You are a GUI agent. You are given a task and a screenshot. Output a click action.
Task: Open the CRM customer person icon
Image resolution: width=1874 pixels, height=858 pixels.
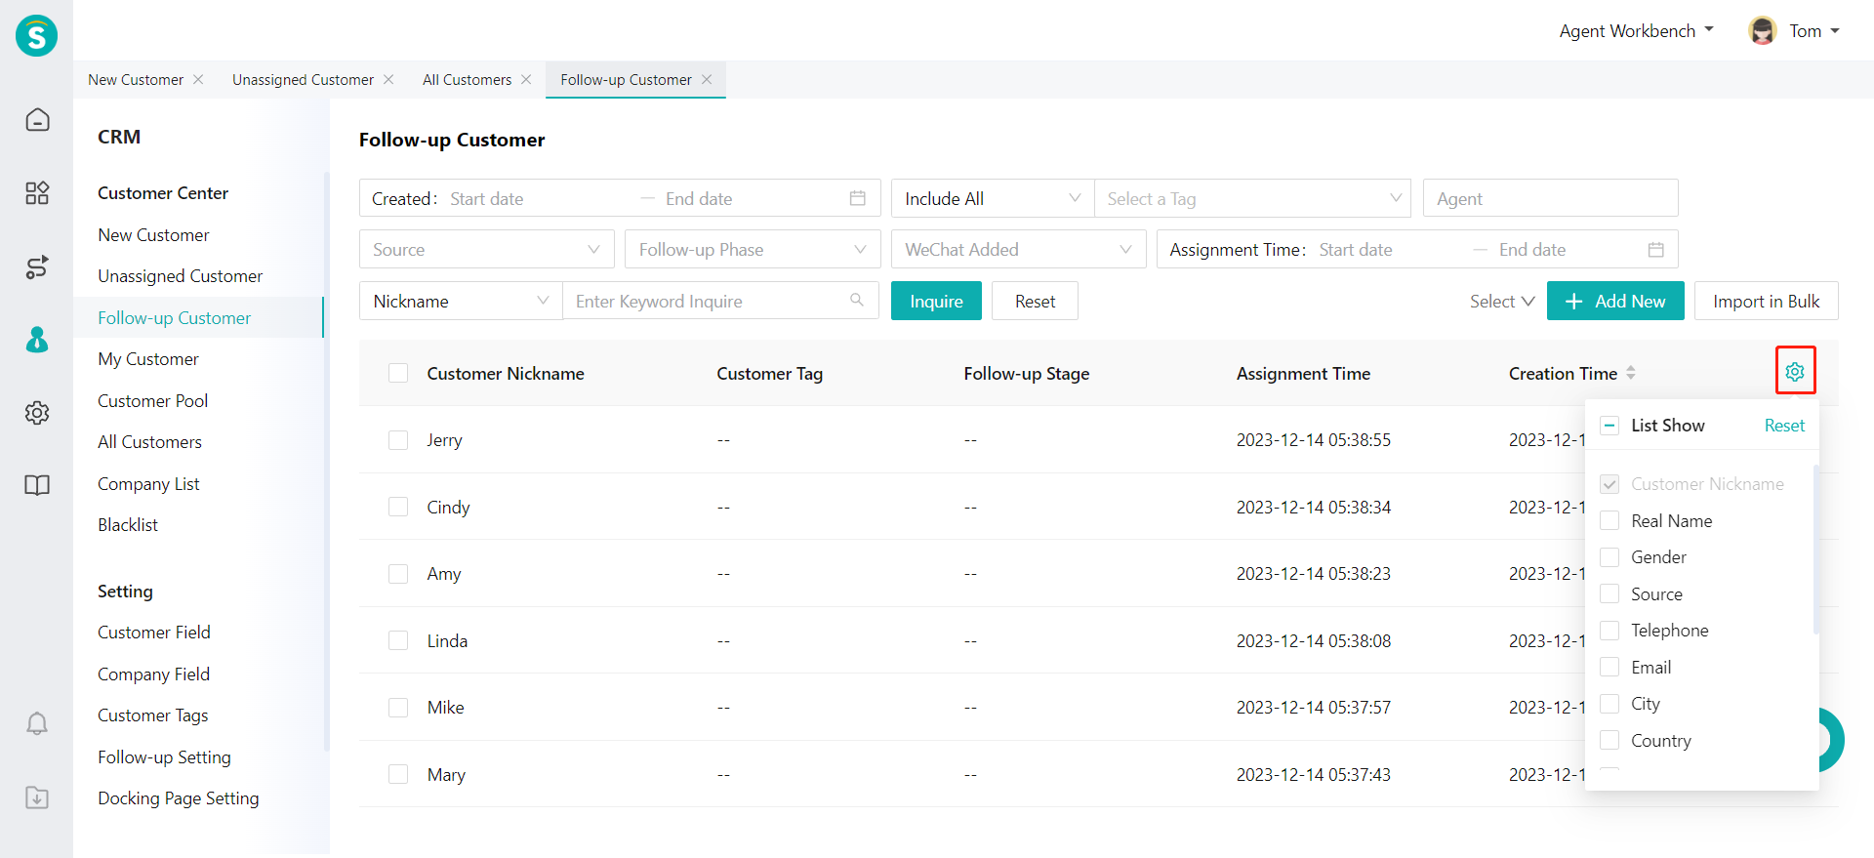(x=37, y=340)
